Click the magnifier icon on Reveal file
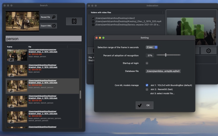 coord(54,17)
